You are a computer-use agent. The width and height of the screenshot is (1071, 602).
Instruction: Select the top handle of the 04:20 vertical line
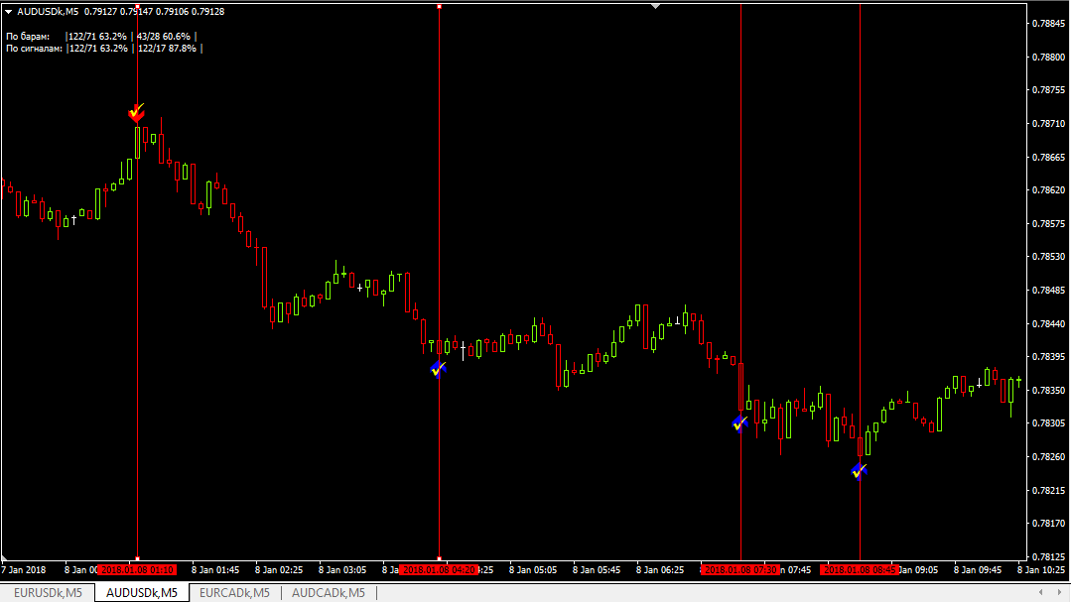439,7
